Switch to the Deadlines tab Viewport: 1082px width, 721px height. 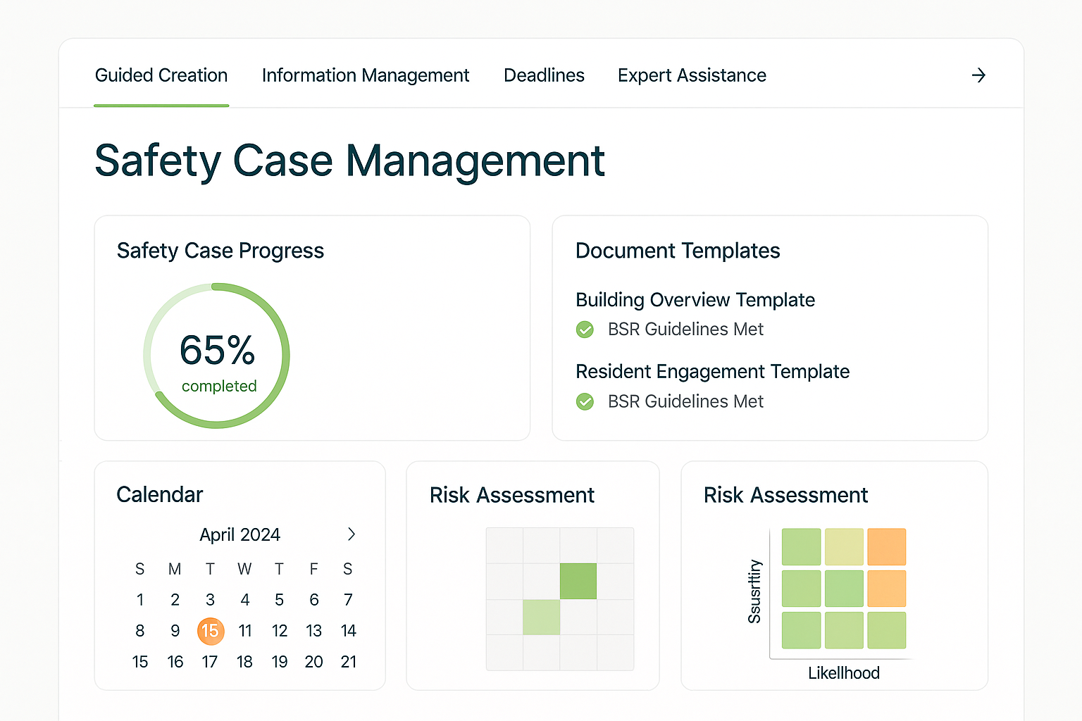pos(544,75)
